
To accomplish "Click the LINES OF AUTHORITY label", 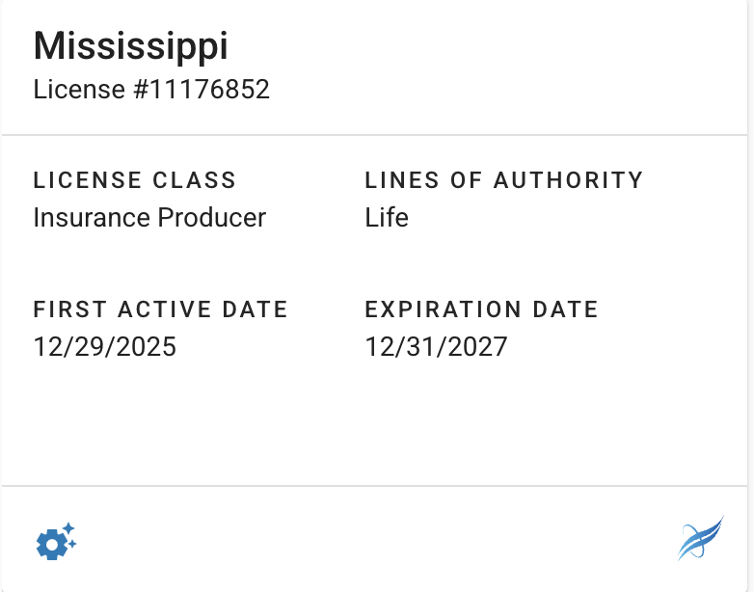I will [x=503, y=180].
